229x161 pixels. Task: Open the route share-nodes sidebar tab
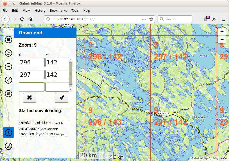(x=8, y=80)
